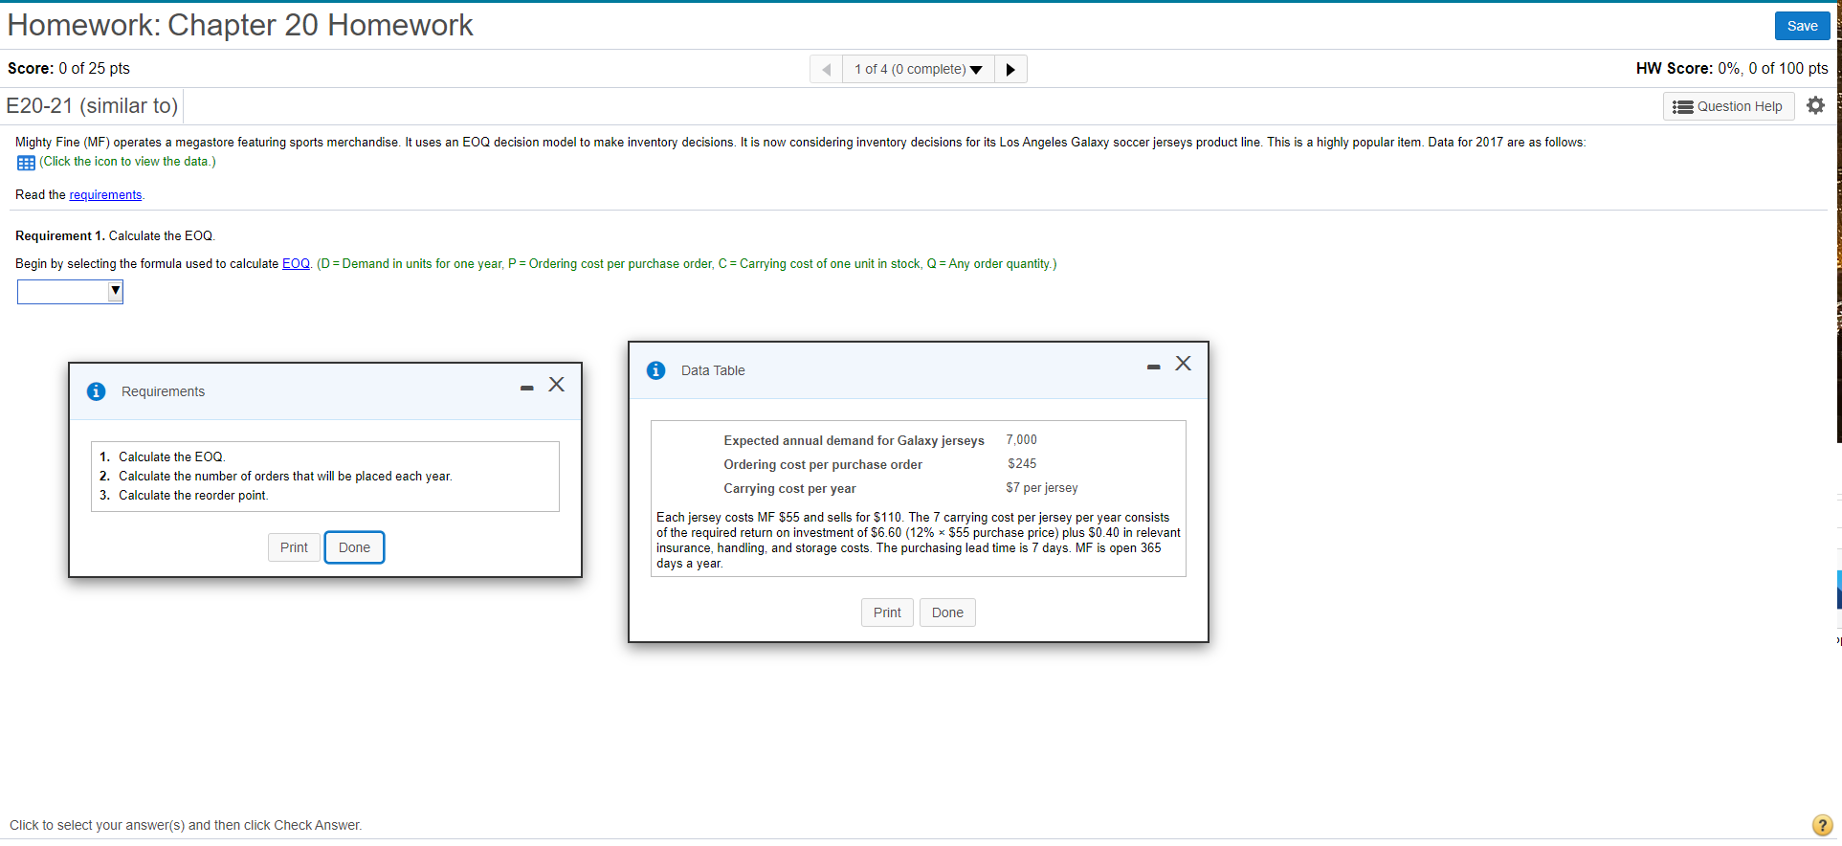Click Done in the Requirements dialog
Viewport: 1842px width, 846px height.
tap(354, 547)
